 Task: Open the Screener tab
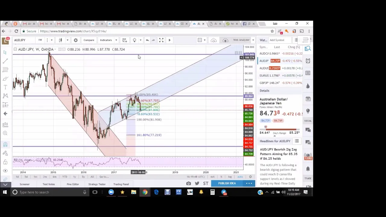click(25, 184)
